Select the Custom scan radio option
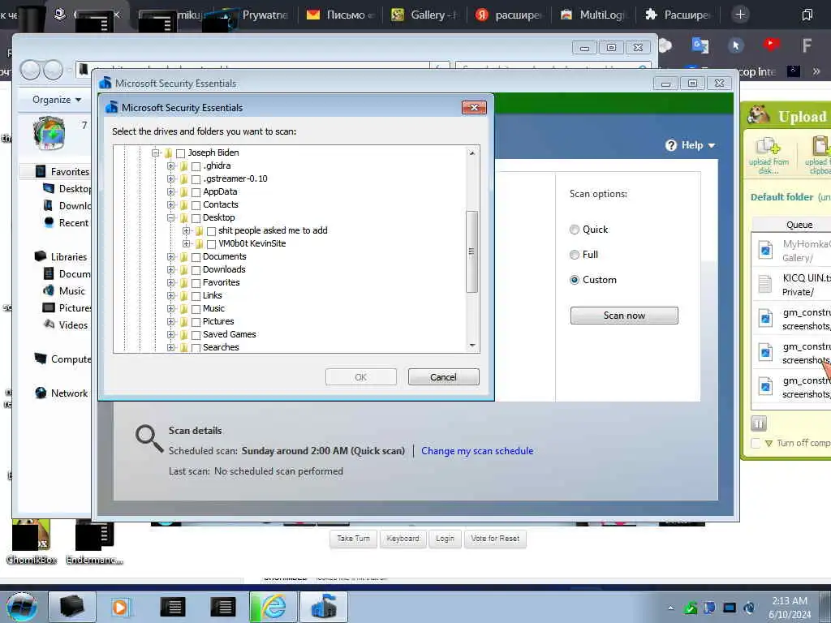The width and height of the screenshot is (831, 623). coord(575,280)
